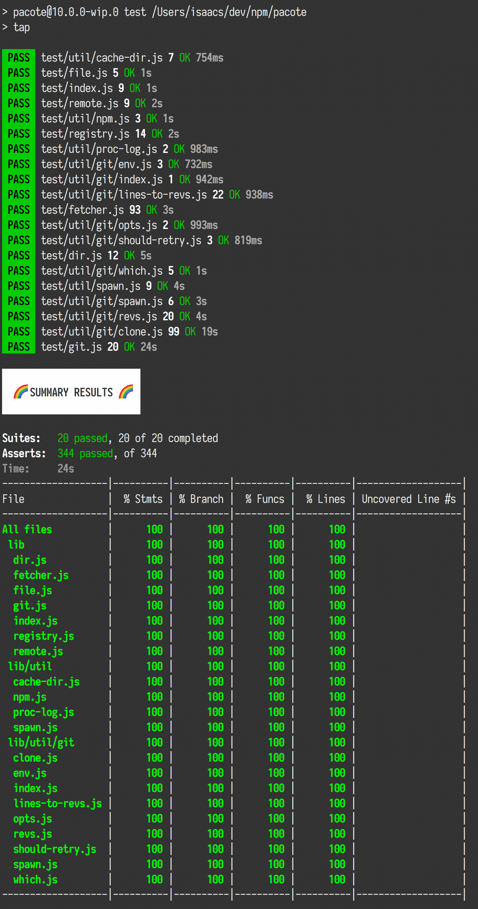Click the rainbow icon left of SUMMARY RESULTS
The width and height of the screenshot is (478, 909).
point(20,392)
